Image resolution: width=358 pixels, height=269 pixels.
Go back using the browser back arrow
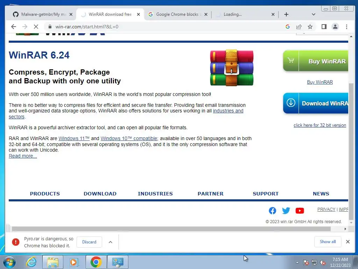(x=14, y=27)
